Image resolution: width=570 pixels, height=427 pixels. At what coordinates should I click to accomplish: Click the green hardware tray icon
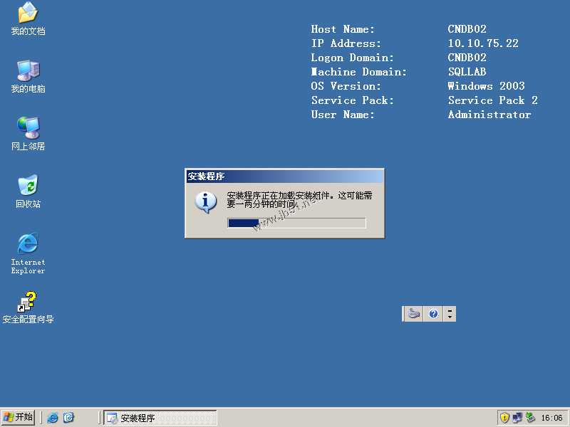pos(529,417)
